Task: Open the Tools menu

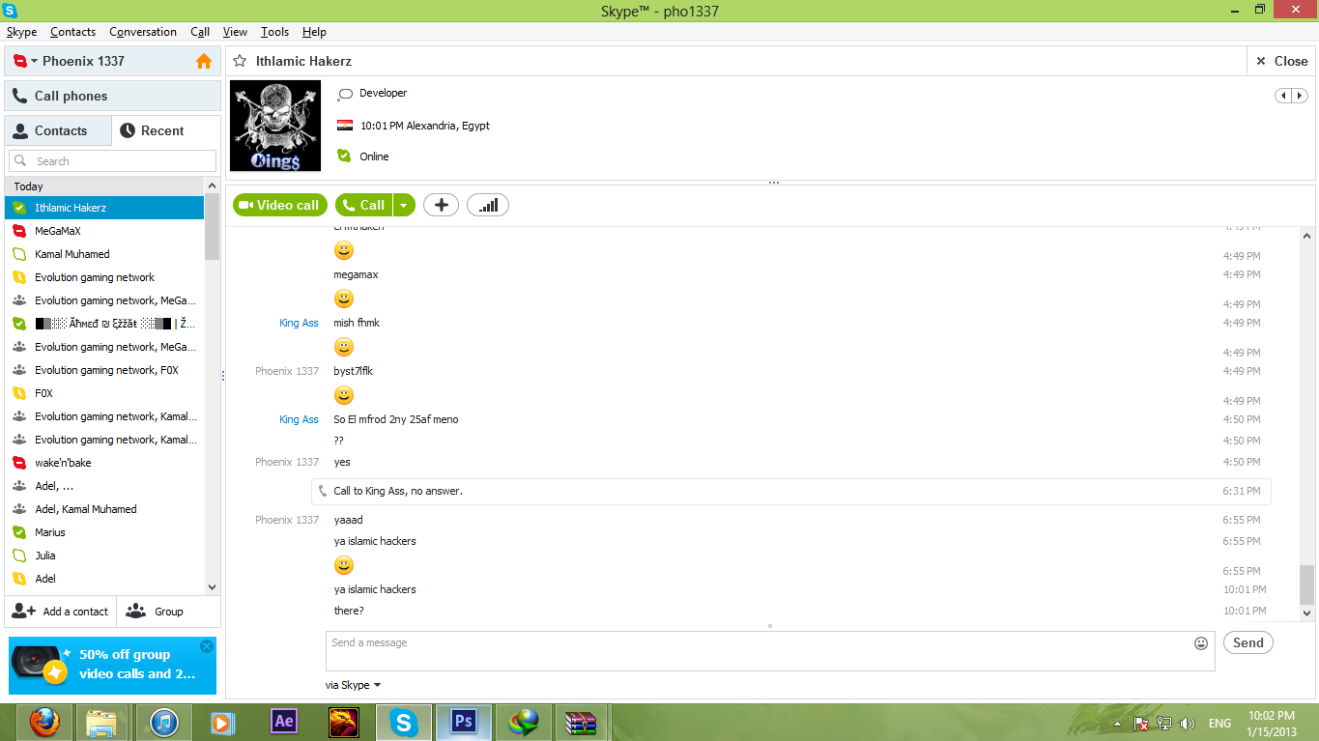Action: tap(274, 32)
